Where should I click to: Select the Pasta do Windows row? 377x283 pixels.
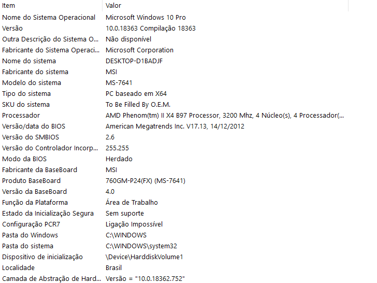[174, 235]
